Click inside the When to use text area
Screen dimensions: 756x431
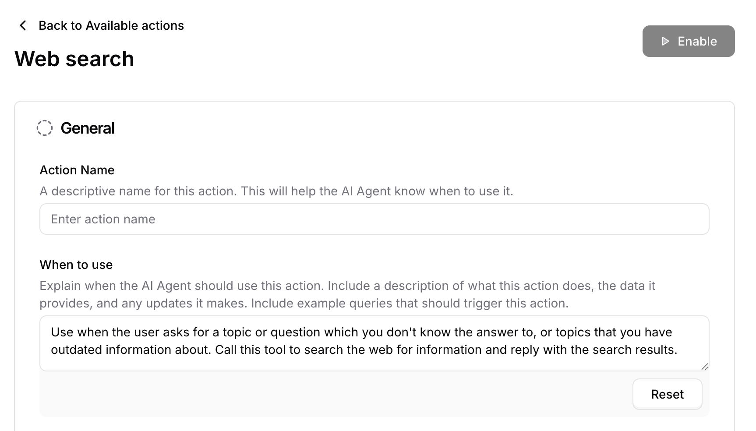(x=374, y=343)
